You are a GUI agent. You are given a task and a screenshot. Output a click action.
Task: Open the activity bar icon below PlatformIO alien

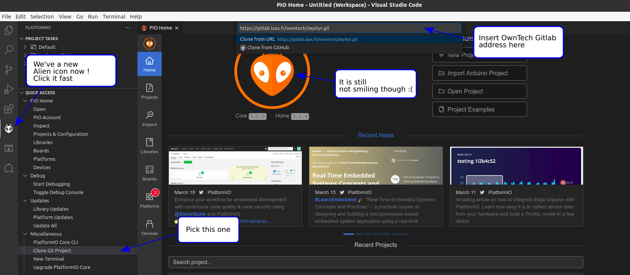click(8, 148)
